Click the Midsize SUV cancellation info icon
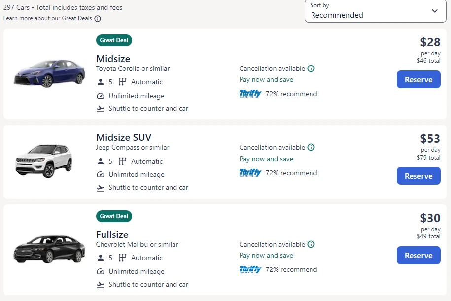 (x=311, y=147)
